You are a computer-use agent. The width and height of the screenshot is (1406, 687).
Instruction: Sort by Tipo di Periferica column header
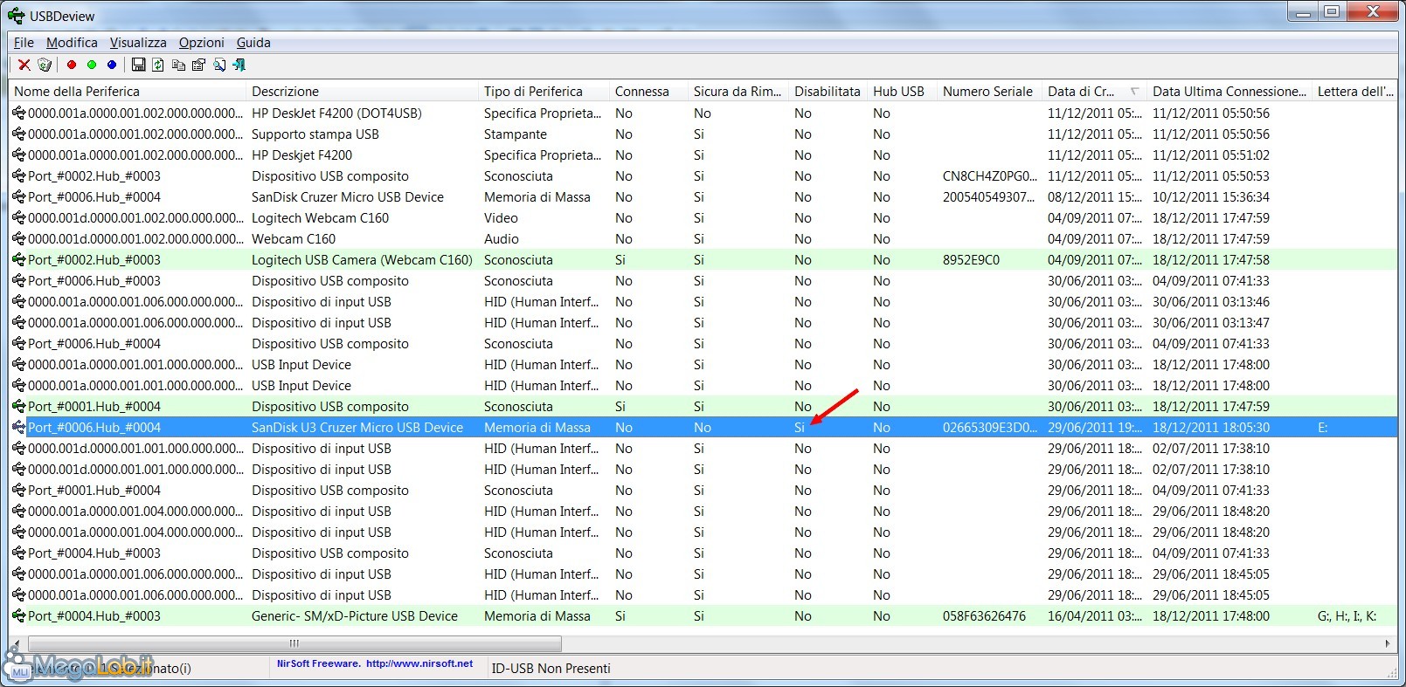(544, 91)
